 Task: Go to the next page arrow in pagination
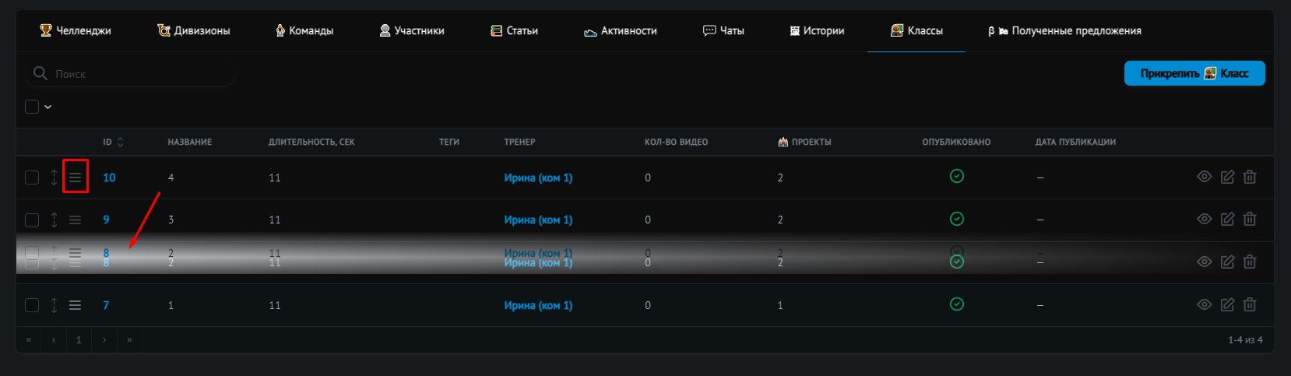click(x=104, y=340)
